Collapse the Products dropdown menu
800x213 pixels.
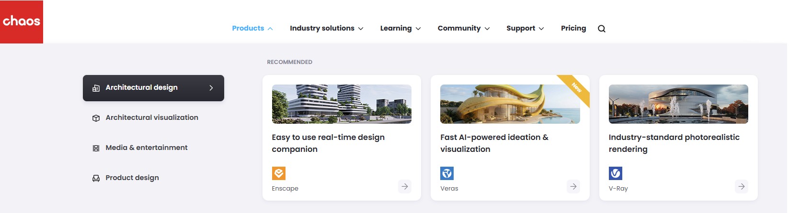tap(252, 28)
